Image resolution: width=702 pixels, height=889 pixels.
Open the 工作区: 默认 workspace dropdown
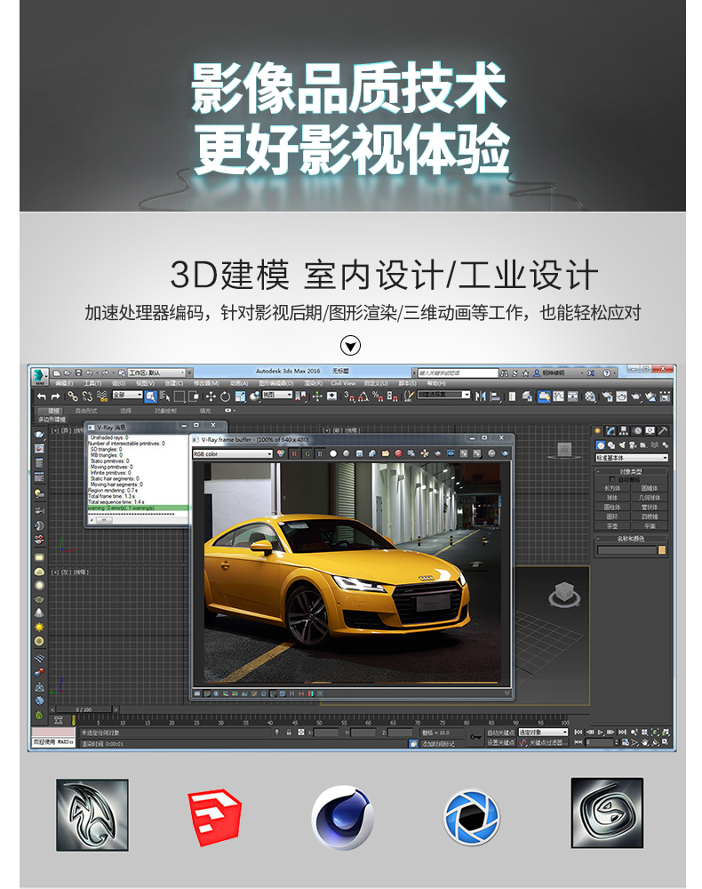157,372
